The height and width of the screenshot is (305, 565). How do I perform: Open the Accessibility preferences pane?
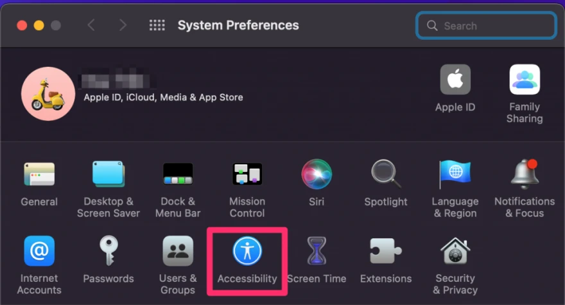[x=247, y=252]
